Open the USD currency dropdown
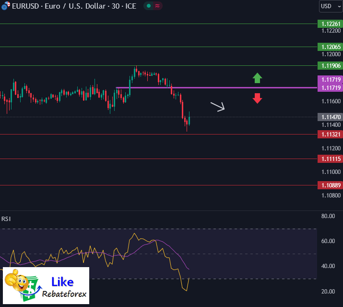The width and height of the screenshot is (343, 307). (331, 6)
